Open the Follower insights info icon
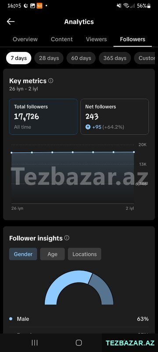 [x=67, y=238]
